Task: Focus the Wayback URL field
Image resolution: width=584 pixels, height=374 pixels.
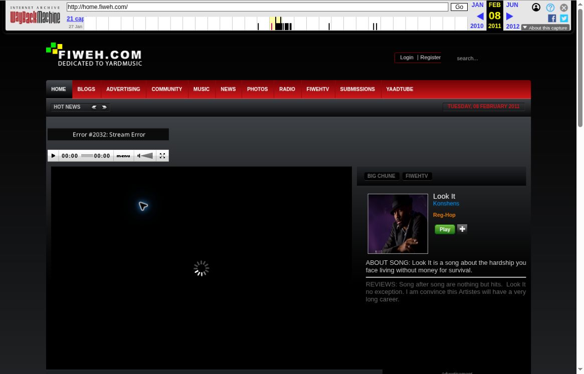Action: [x=257, y=7]
